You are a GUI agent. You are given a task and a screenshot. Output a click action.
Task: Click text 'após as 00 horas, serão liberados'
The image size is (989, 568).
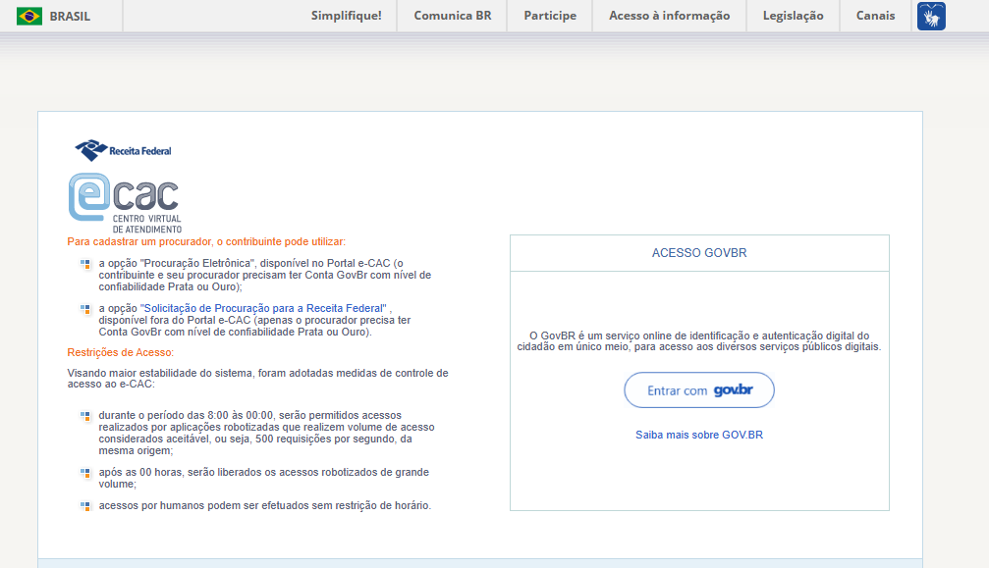pos(263,478)
